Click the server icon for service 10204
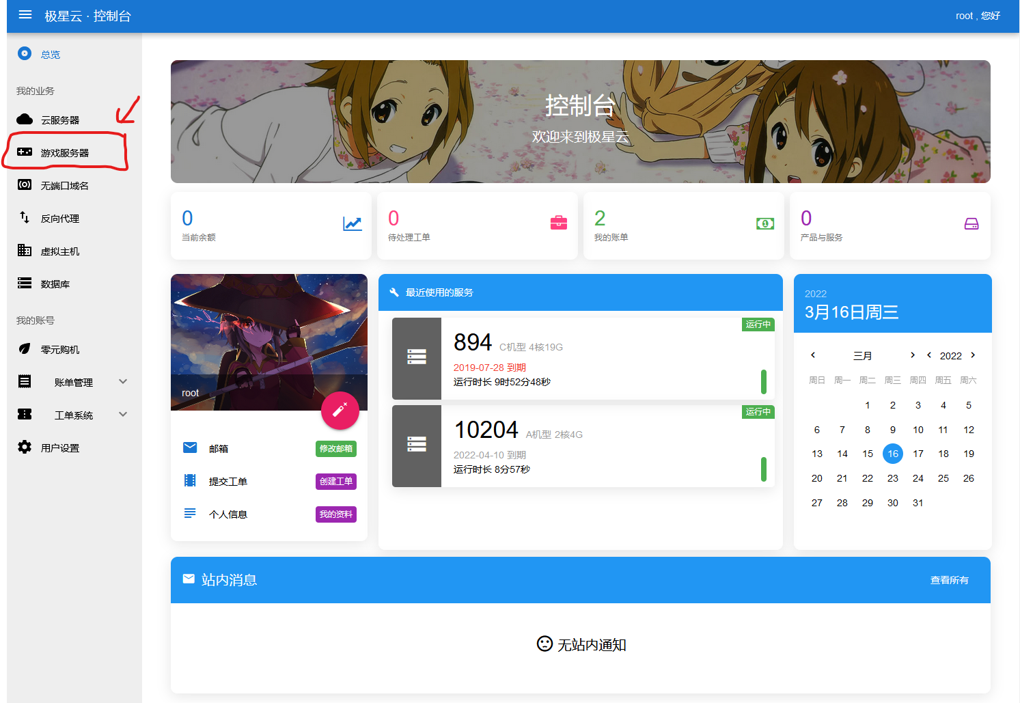Image resolution: width=1020 pixels, height=703 pixels. pyautogui.click(x=417, y=444)
